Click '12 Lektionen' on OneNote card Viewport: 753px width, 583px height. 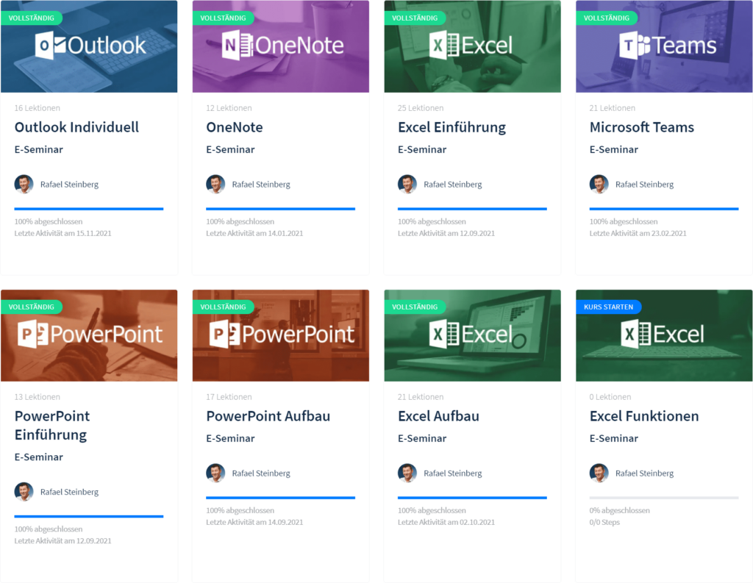[x=229, y=108]
